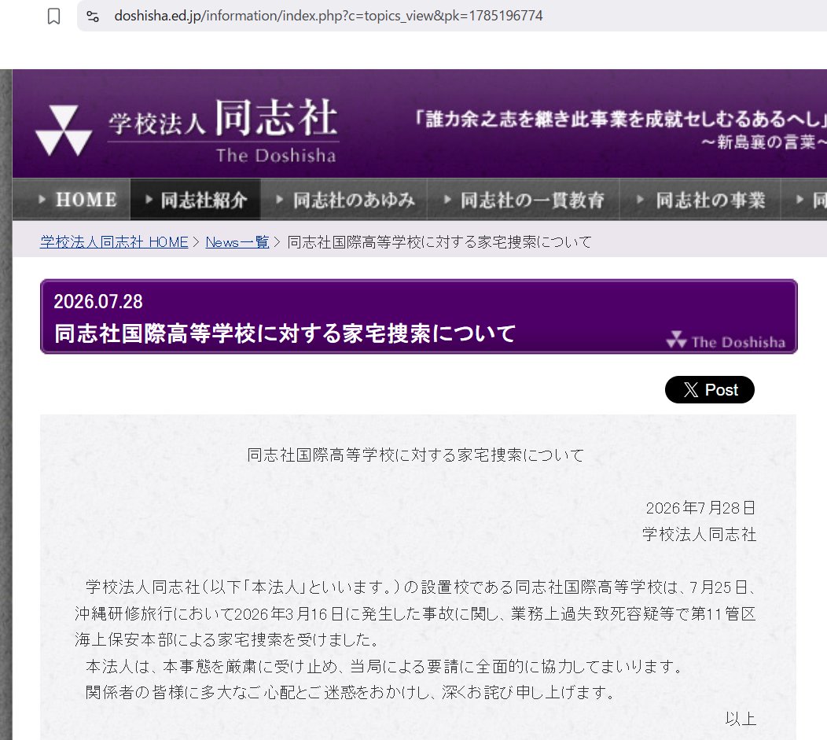
Task: Follow the 学校法人同志社 HOME breadcrumb link
Action: (114, 242)
